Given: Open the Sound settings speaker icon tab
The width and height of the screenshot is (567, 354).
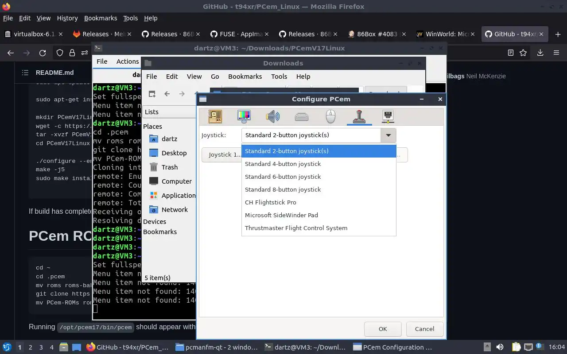Looking at the screenshot, I should pos(273,116).
